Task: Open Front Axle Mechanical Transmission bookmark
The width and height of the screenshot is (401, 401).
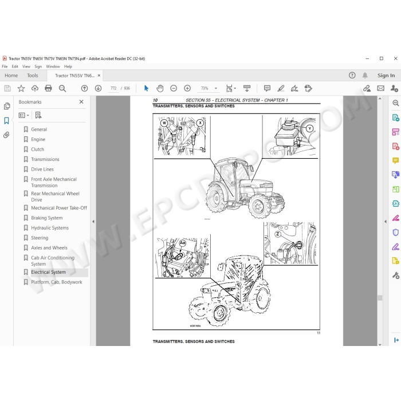Action: pyautogui.click(x=54, y=182)
